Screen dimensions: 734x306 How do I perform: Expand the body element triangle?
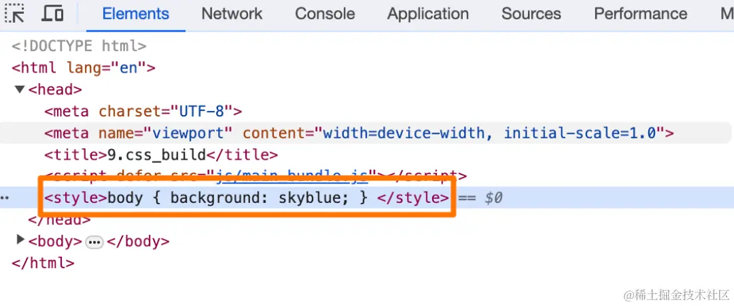tap(20, 240)
